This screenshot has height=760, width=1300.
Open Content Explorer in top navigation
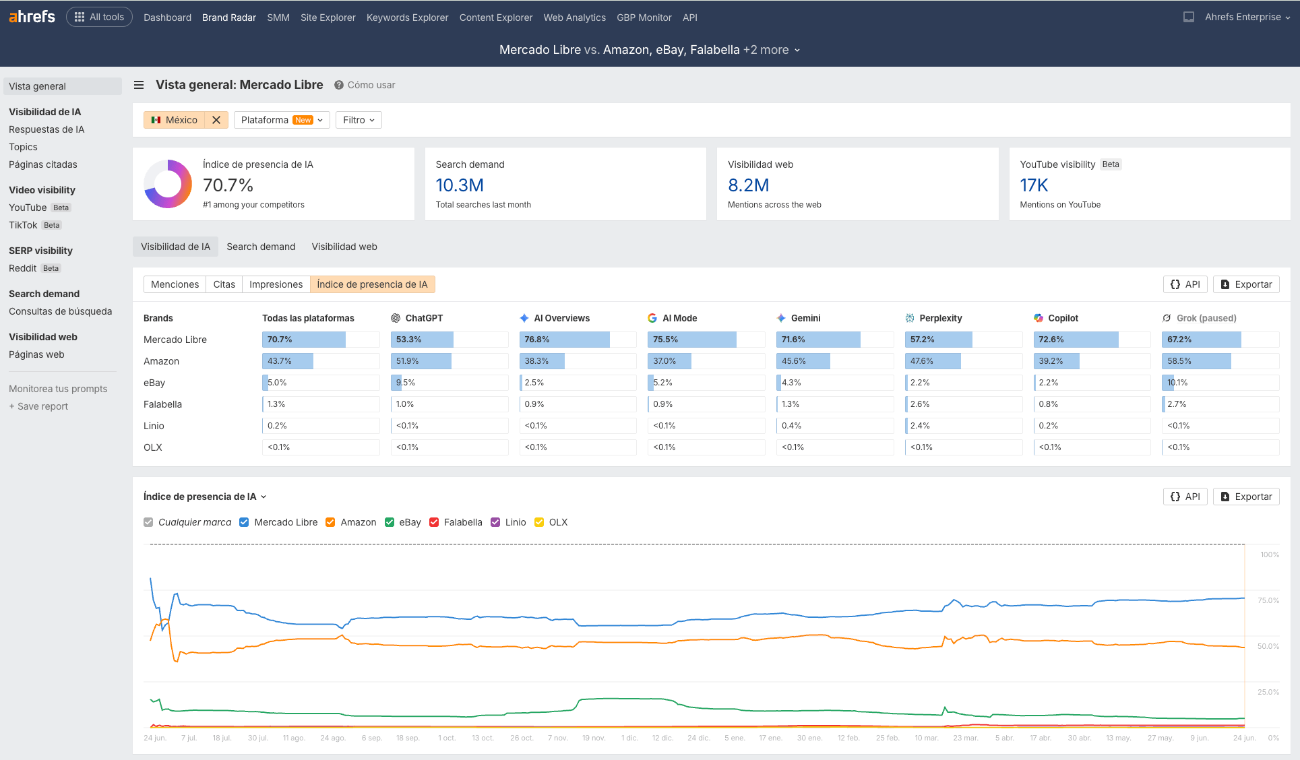pos(496,18)
